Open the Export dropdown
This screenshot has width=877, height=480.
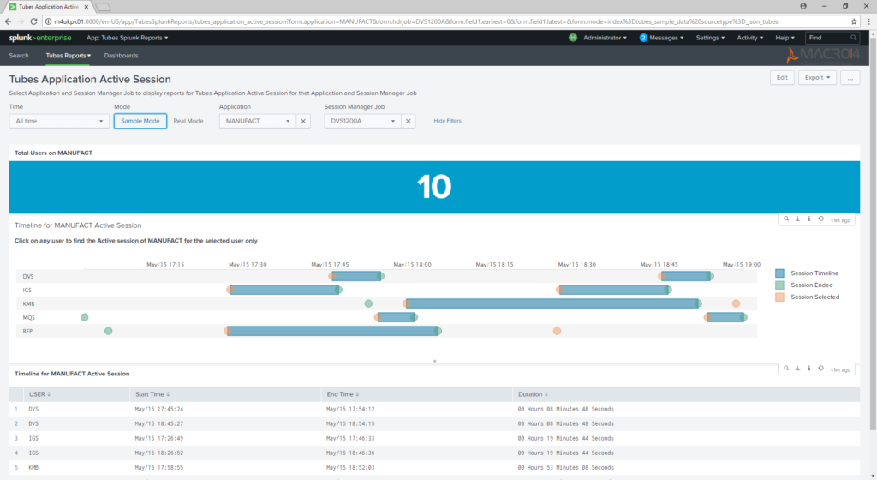click(816, 77)
